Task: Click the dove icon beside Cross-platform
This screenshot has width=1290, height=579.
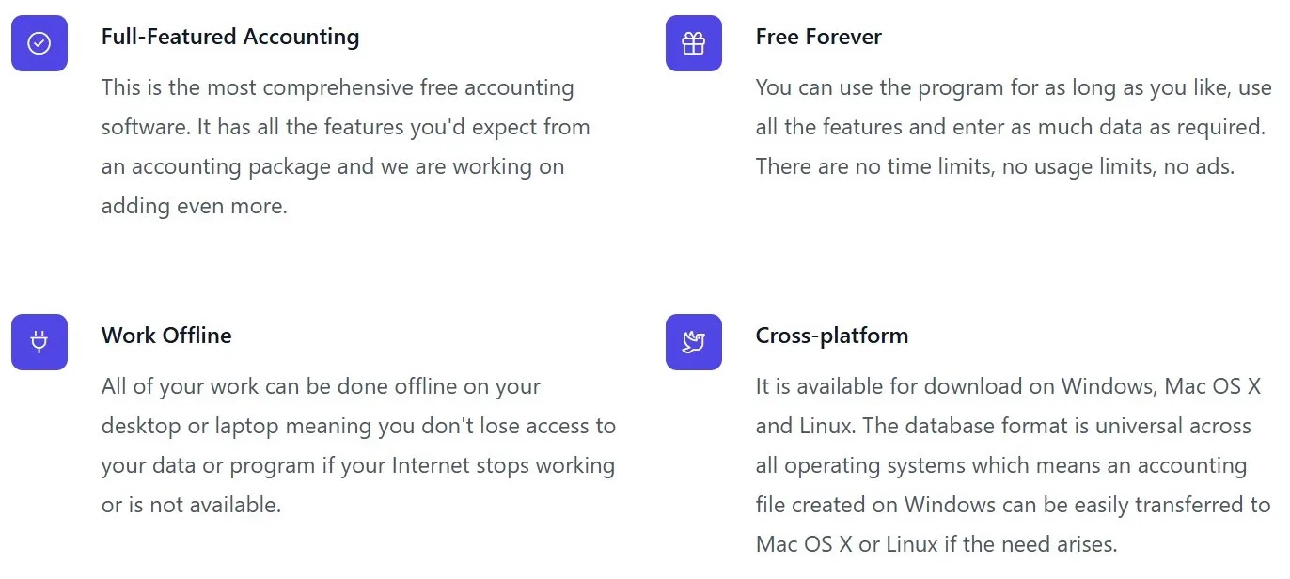Action: point(694,342)
